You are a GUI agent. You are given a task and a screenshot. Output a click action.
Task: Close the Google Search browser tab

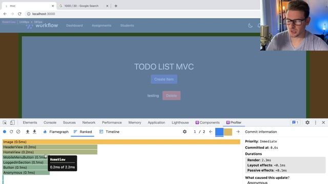[107, 6]
